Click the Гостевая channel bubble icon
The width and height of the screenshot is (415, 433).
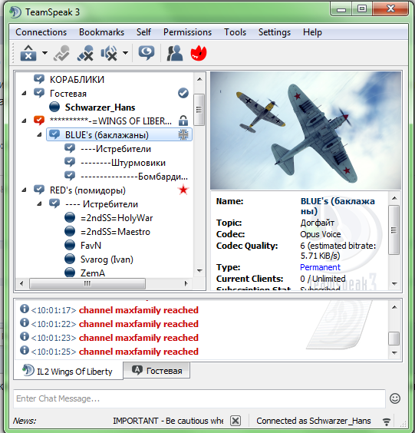coord(39,93)
